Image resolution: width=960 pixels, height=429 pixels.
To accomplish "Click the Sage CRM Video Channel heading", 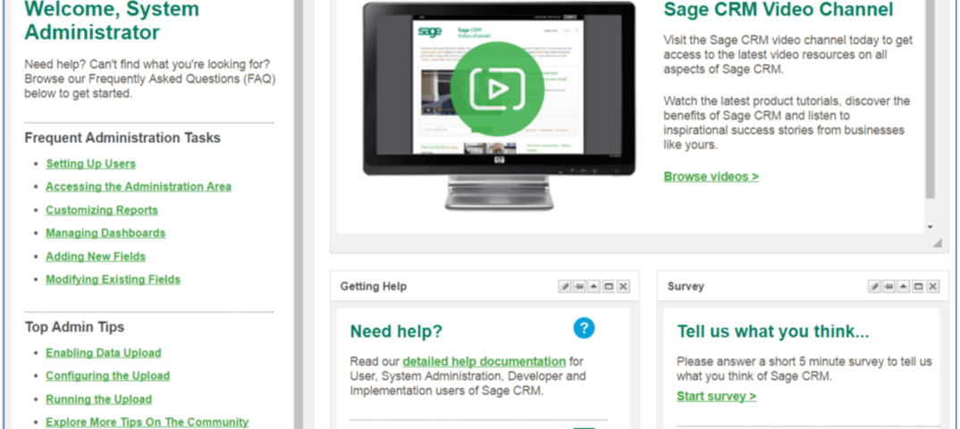I will tap(779, 10).
